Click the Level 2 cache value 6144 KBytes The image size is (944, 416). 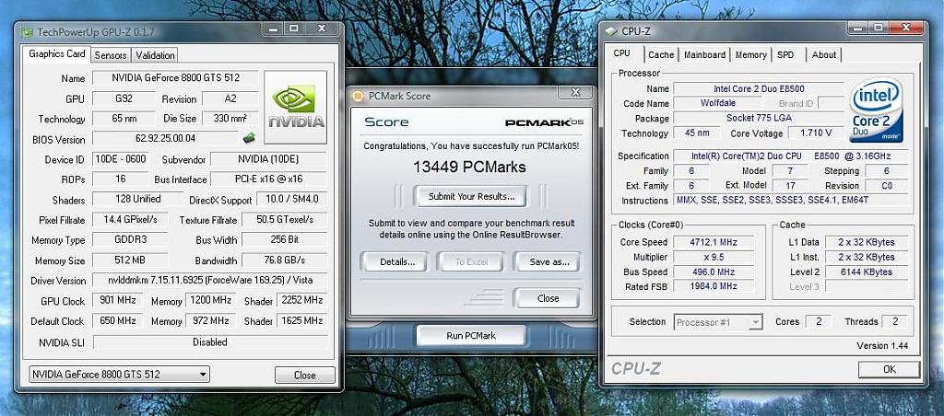coord(867,272)
